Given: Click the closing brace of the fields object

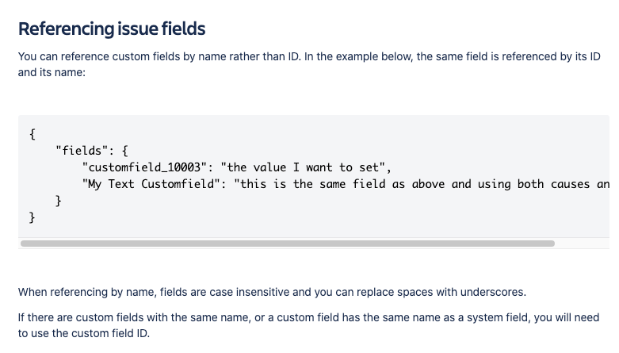Looking at the screenshot, I should tap(59, 201).
